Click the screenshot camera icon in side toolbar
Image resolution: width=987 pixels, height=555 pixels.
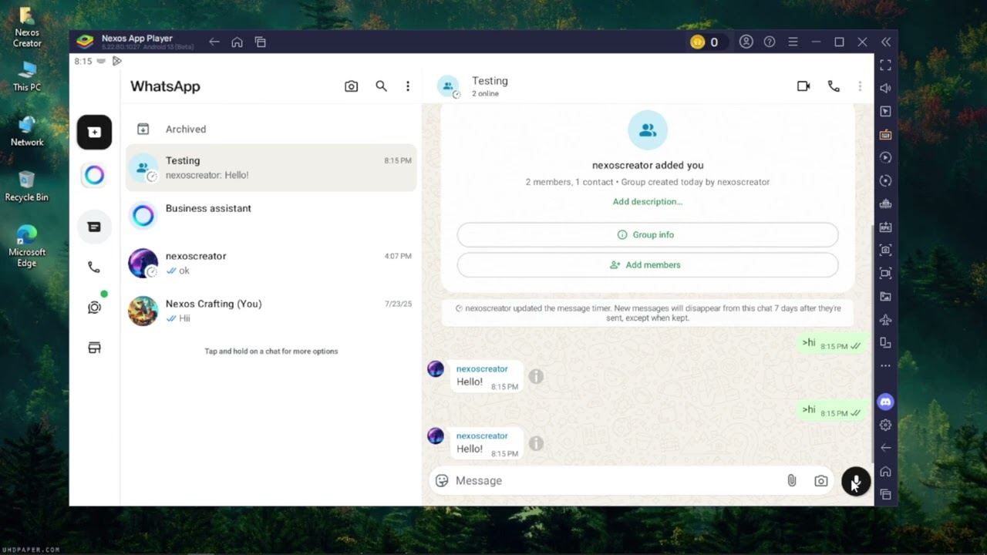coord(885,250)
